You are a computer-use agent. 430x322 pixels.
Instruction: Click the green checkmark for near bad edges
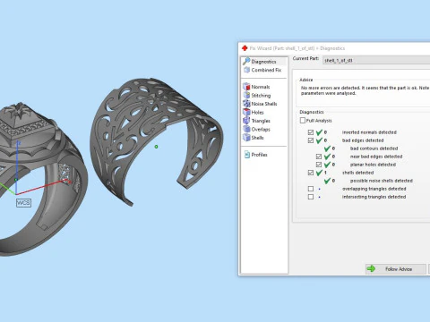tap(327, 157)
